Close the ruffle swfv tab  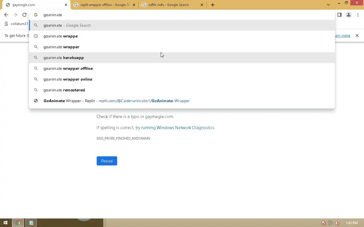pyautogui.click(x=202, y=5)
